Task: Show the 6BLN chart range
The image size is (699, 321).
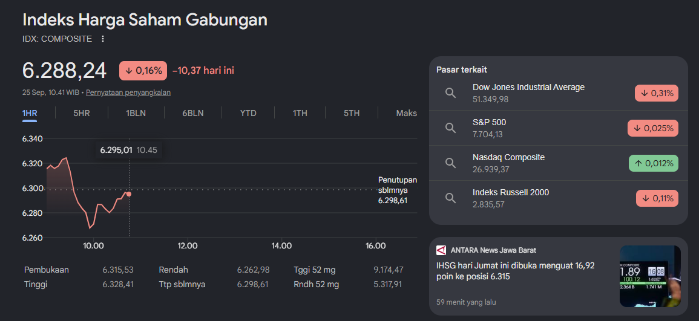Action: (193, 113)
